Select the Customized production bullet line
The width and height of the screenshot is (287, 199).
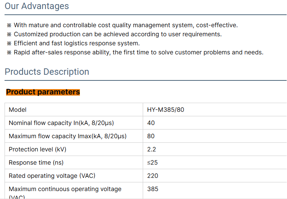coord(117,34)
